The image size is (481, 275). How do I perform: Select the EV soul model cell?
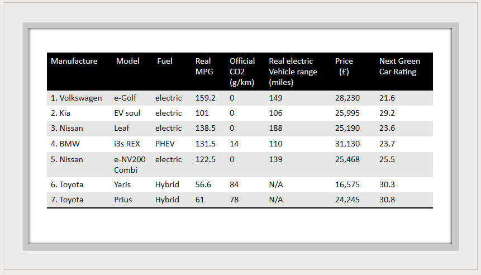pos(127,113)
